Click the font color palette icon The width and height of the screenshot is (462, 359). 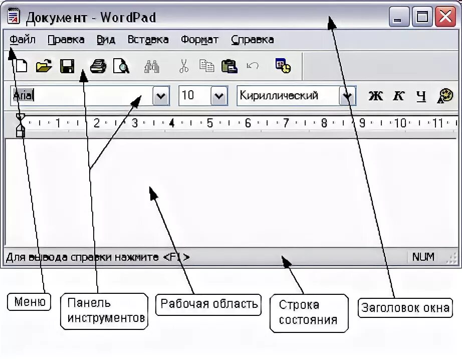pyautogui.click(x=445, y=96)
